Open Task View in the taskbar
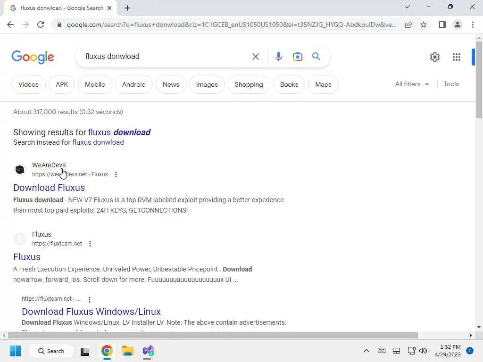 pos(85,351)
